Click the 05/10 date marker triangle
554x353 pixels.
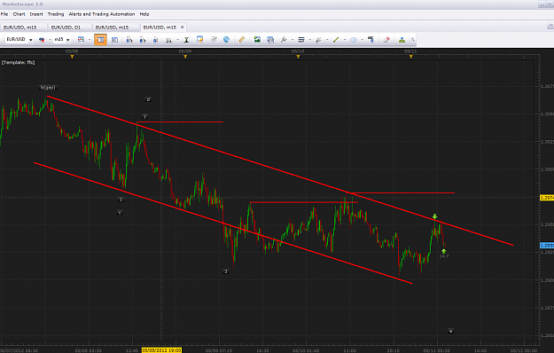pos(298,57)
